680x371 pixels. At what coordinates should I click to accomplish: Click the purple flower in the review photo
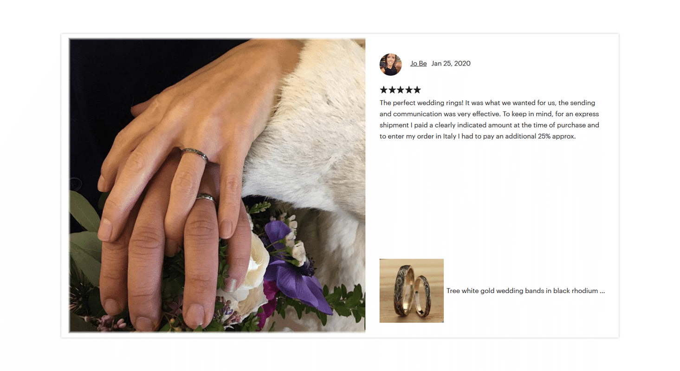tap(292, 269)
